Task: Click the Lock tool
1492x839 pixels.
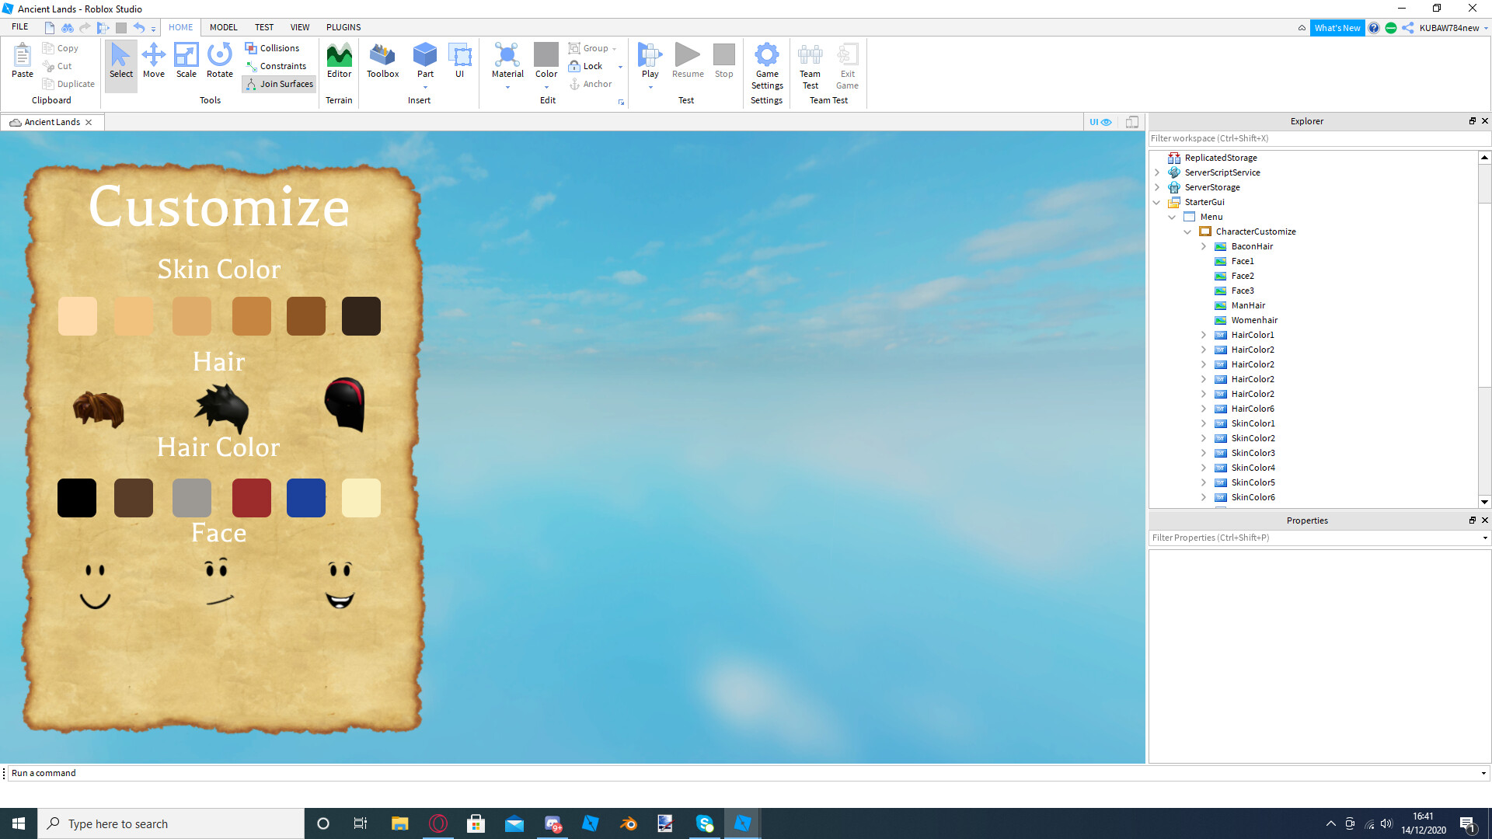Action: coord(586,66)
